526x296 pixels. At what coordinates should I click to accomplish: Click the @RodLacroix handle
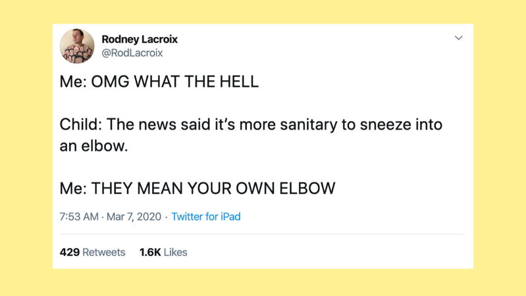pyautogui.click(x=132, y=53)
